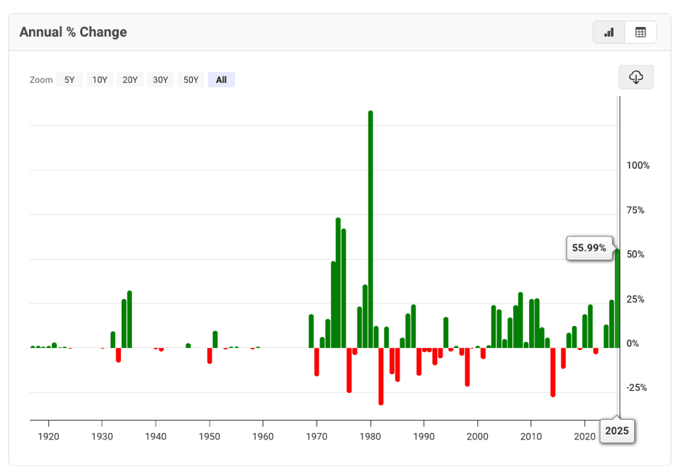Click the green bar at 1935

point(130,319)
